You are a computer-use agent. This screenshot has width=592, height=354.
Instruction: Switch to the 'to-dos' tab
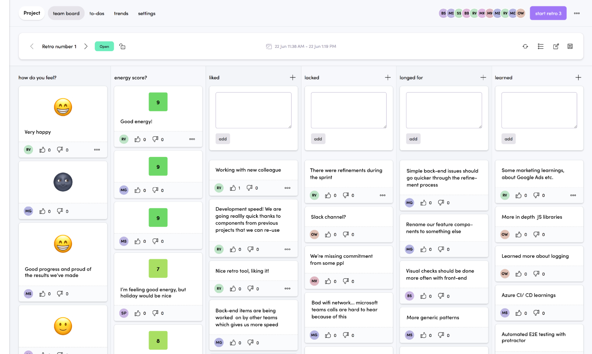click(97, 13)
